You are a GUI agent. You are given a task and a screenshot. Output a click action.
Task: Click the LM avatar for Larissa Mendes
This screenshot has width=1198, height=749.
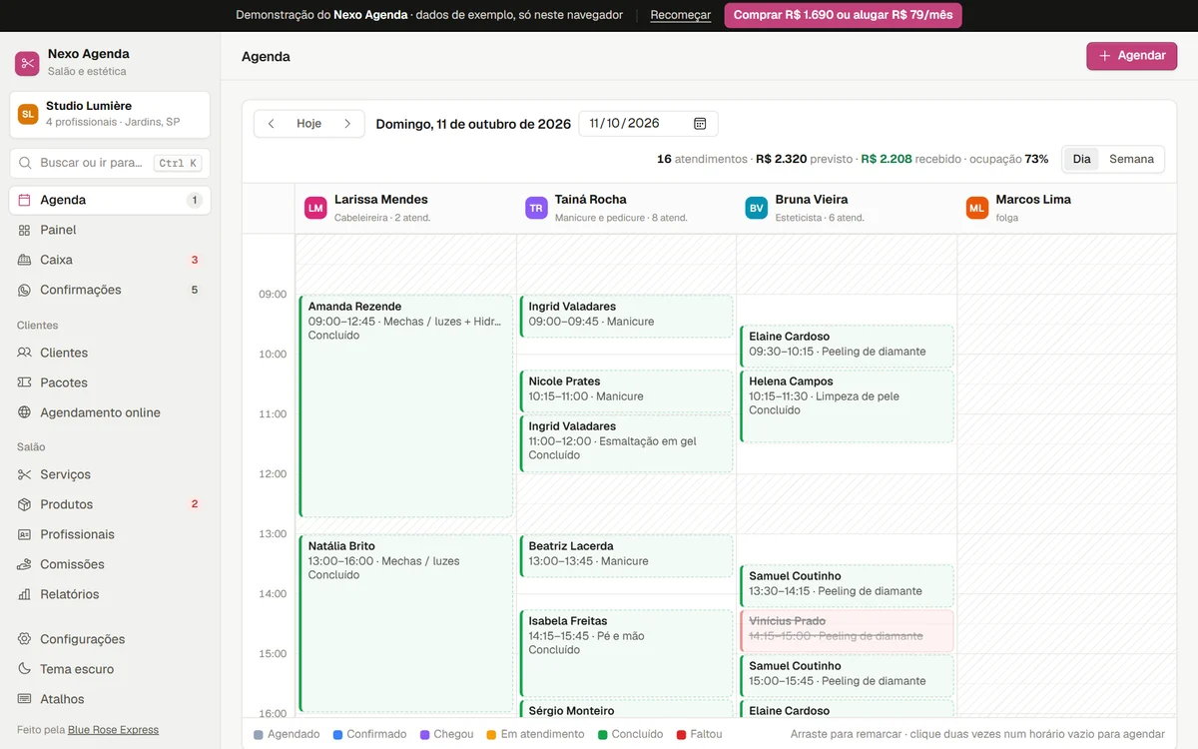pos(315,208)
